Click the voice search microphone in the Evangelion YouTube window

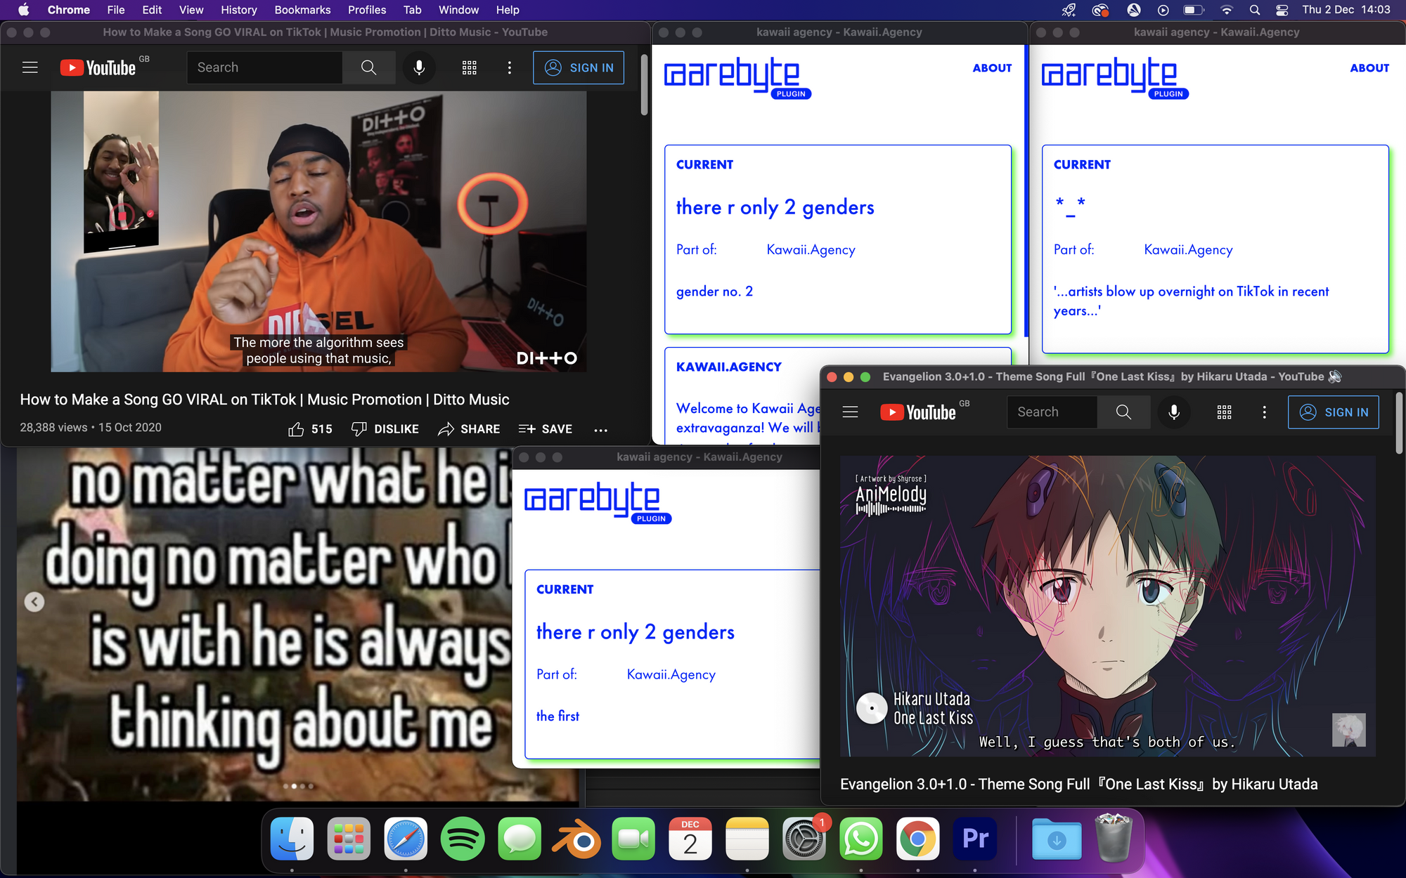pos(1174,412)
